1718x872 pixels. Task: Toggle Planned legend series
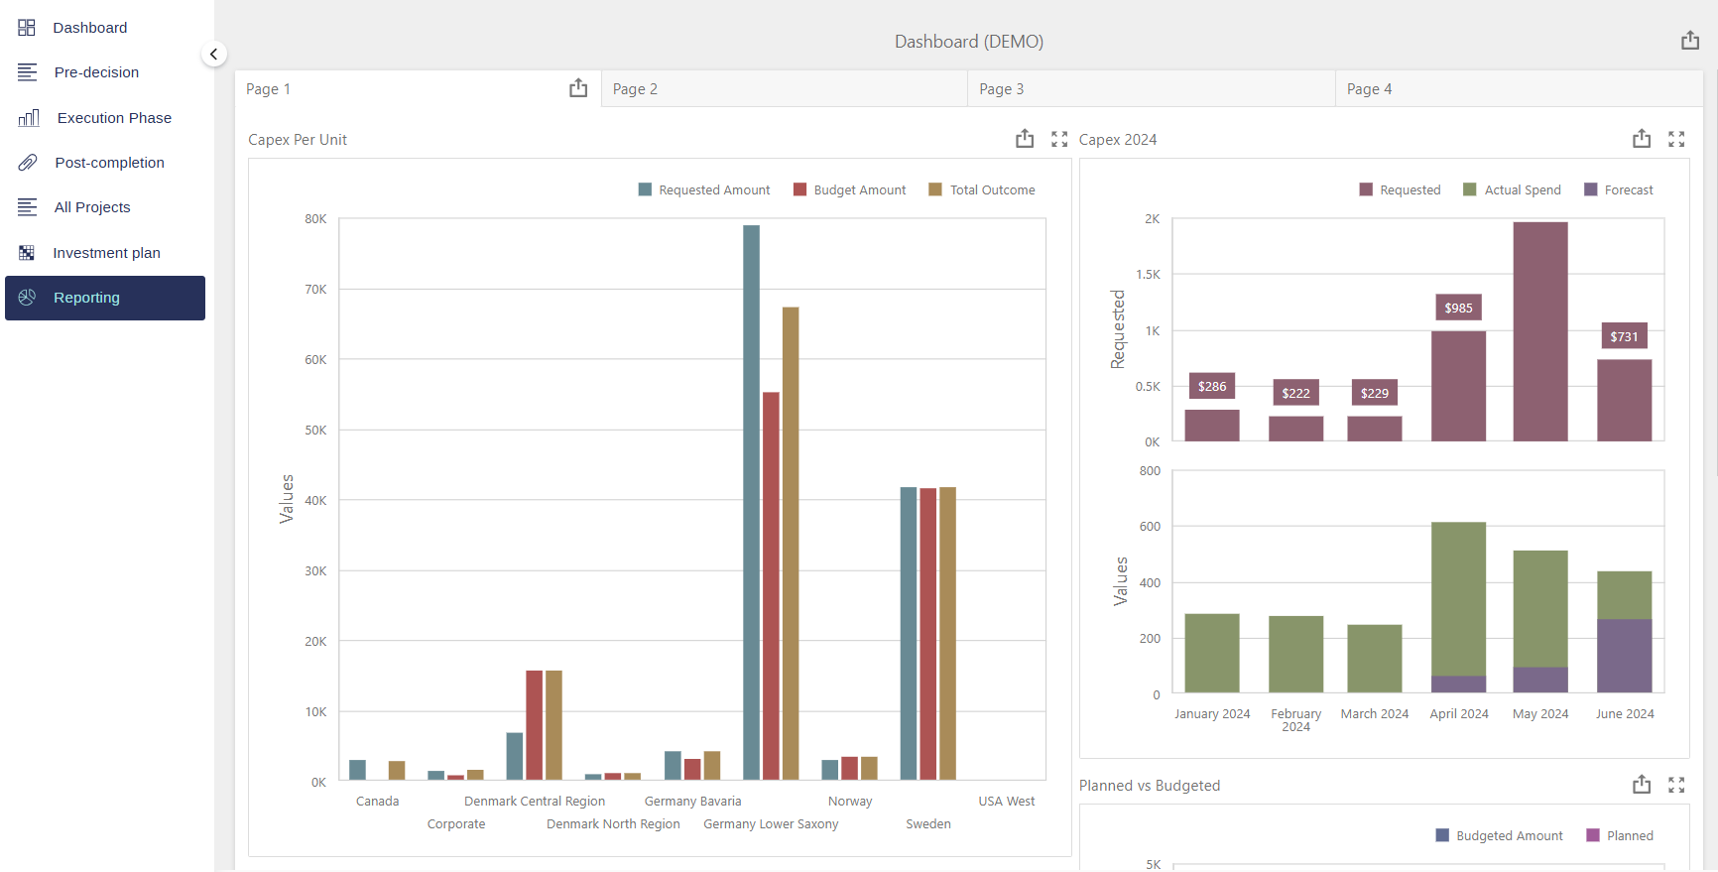pyautogui.click(x=1620, y=835)
